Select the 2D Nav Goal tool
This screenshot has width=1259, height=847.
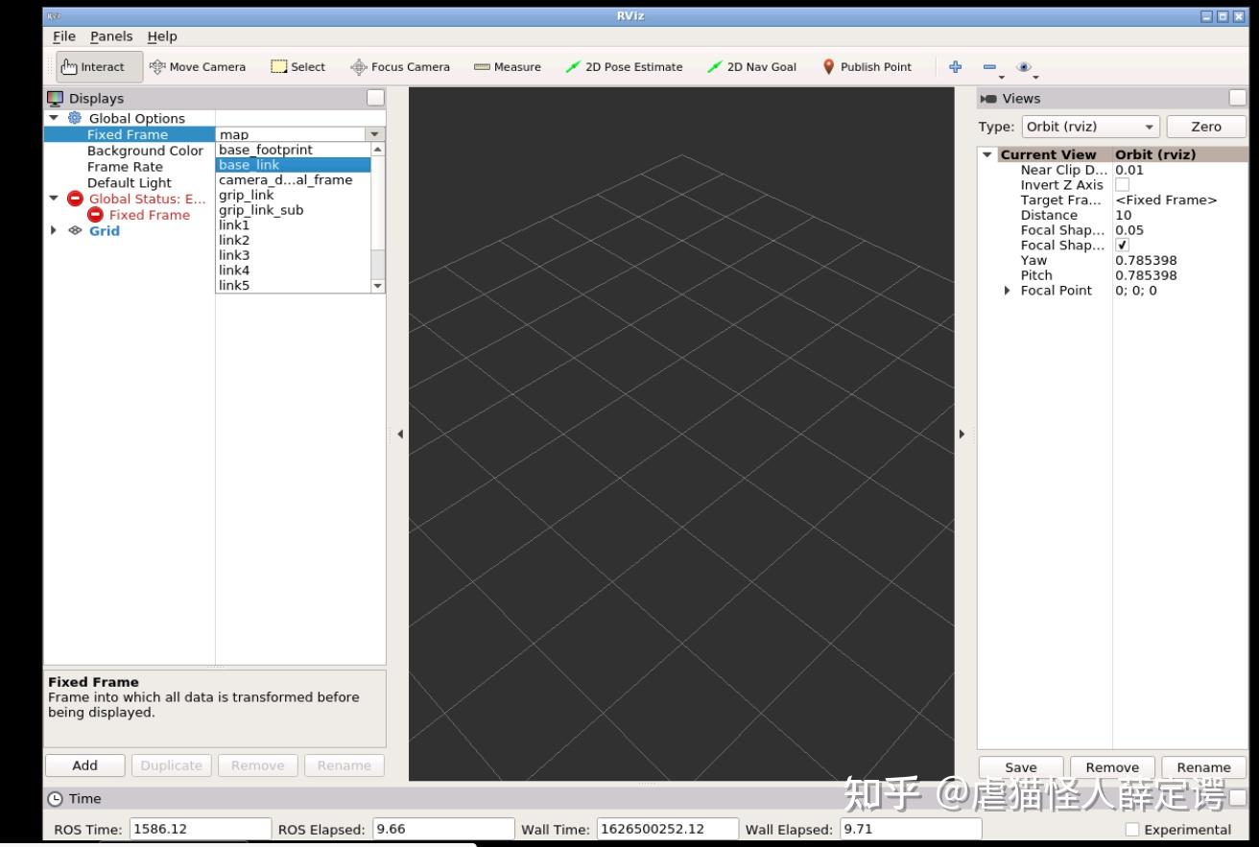click(751, 67)
